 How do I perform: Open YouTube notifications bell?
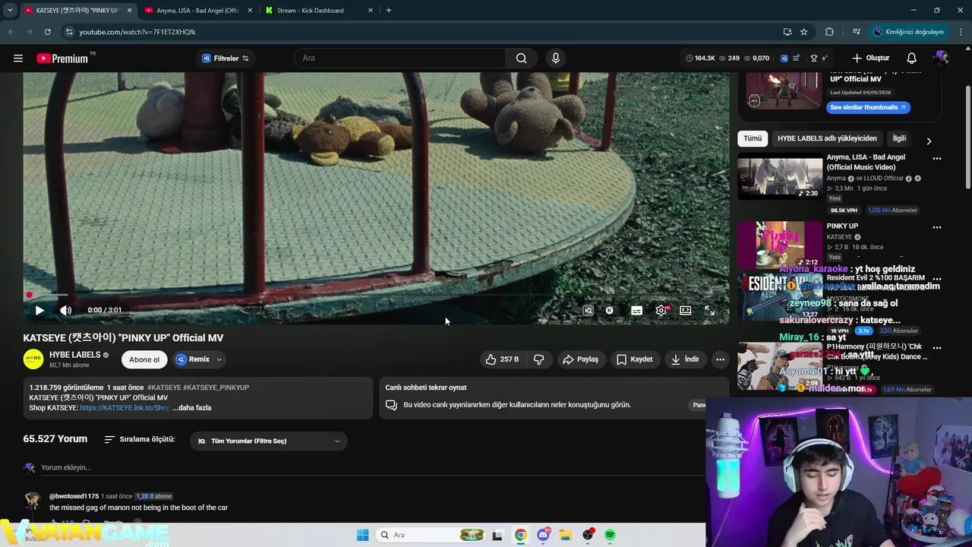tap(911, 58)
